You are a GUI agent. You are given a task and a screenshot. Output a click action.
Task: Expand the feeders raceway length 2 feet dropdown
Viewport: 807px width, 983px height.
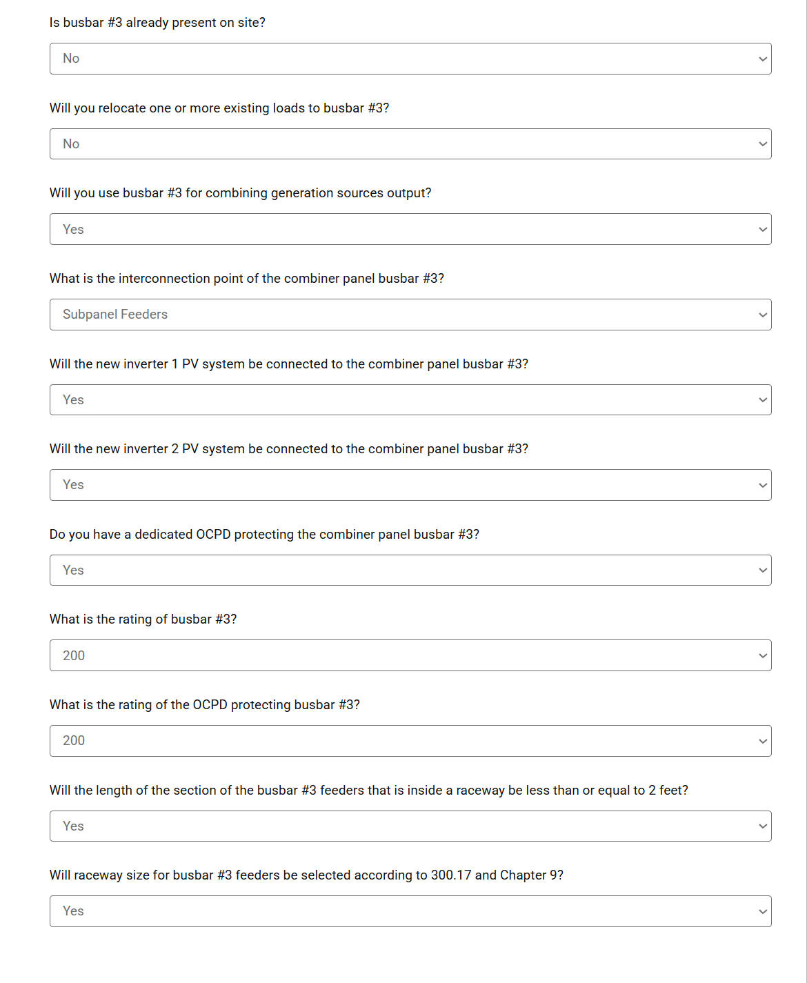pyautogui.click(x=410, y=826)
